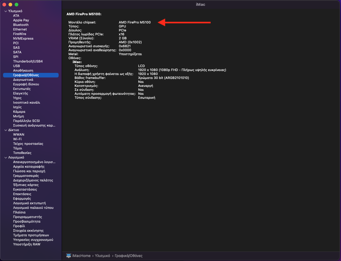Image resolution: width=341 pixels, height=261 pixels.
Task: Collapse the Υλισμικό sidebar section
Action: click(5, 11)
